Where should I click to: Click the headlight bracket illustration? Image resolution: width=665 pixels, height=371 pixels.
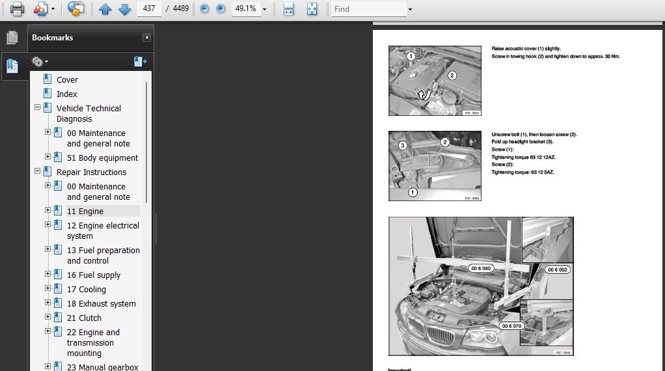(435, 166)
